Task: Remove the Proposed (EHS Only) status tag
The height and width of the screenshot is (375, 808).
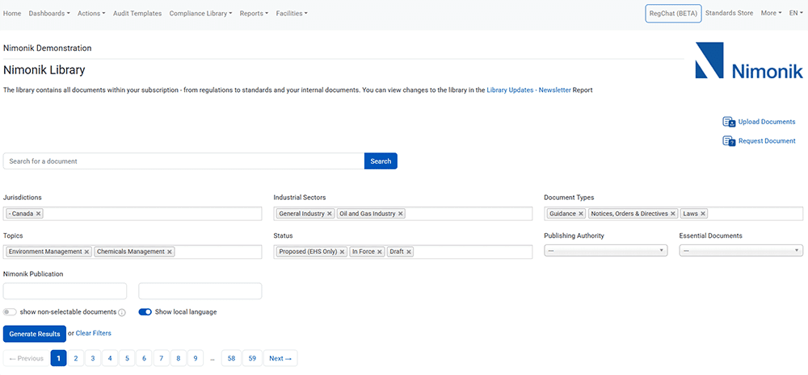Action: [342, 252]
